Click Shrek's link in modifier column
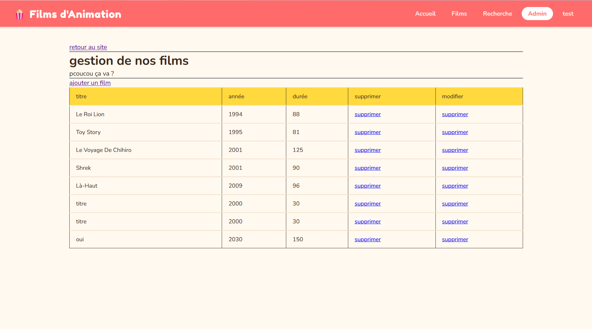The height and width of the screenshot is (329, 592). (455, 168)
